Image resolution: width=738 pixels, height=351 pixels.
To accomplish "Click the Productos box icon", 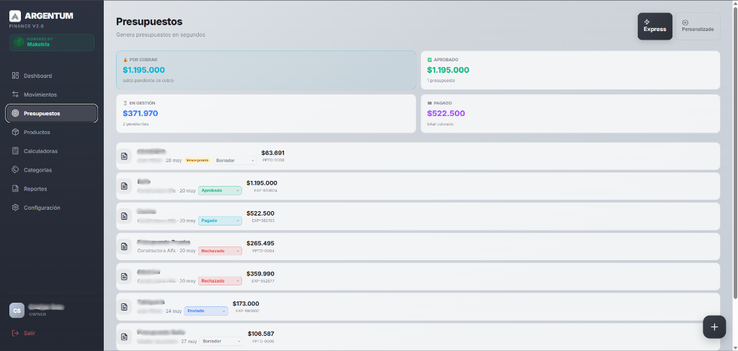I will tap(16, 132).
